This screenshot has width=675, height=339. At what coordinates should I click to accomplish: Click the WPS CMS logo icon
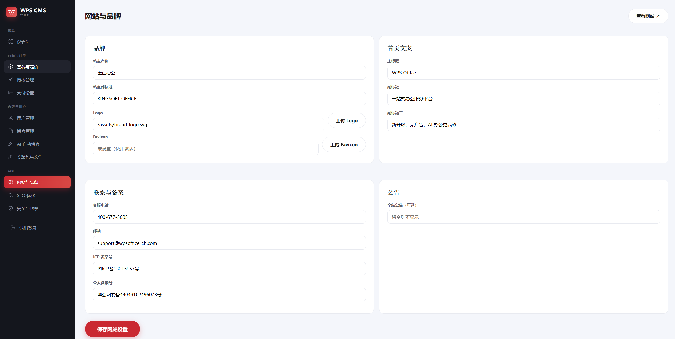[x=11, y=12]
